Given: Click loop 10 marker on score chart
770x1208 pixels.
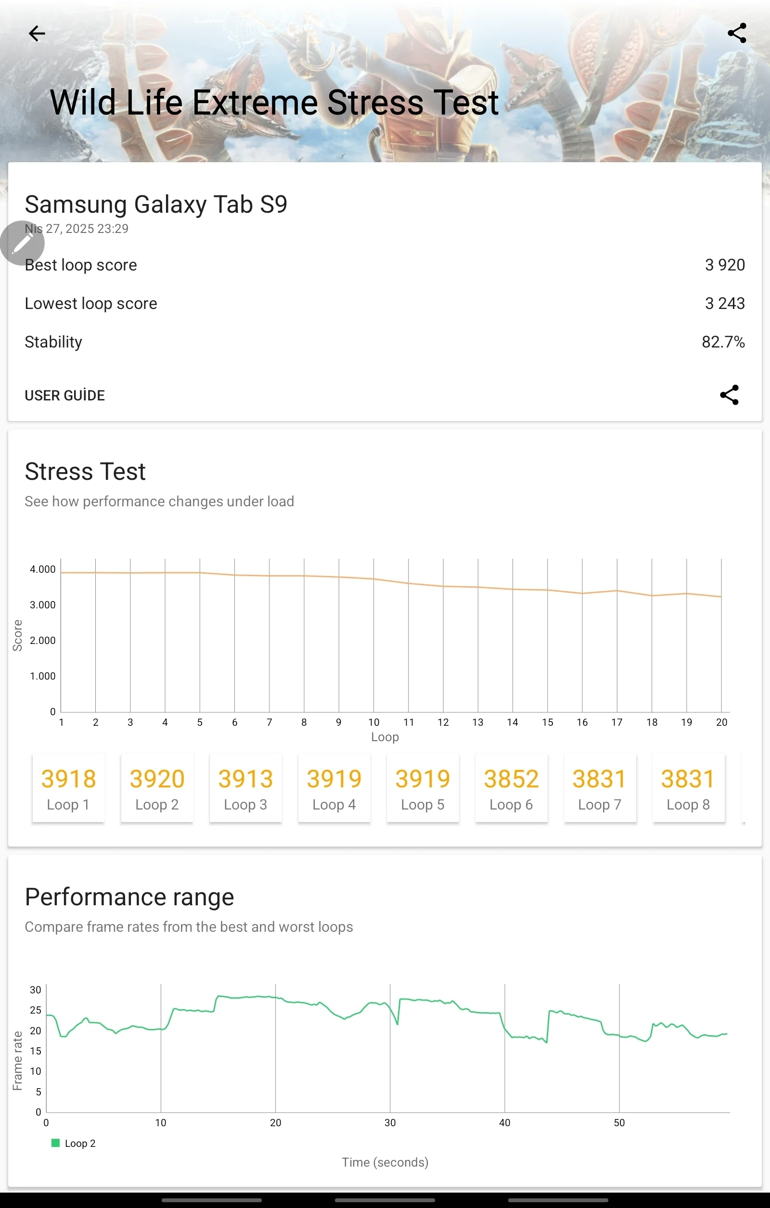Looking at the screenshot, I should (x=374, y=579).
